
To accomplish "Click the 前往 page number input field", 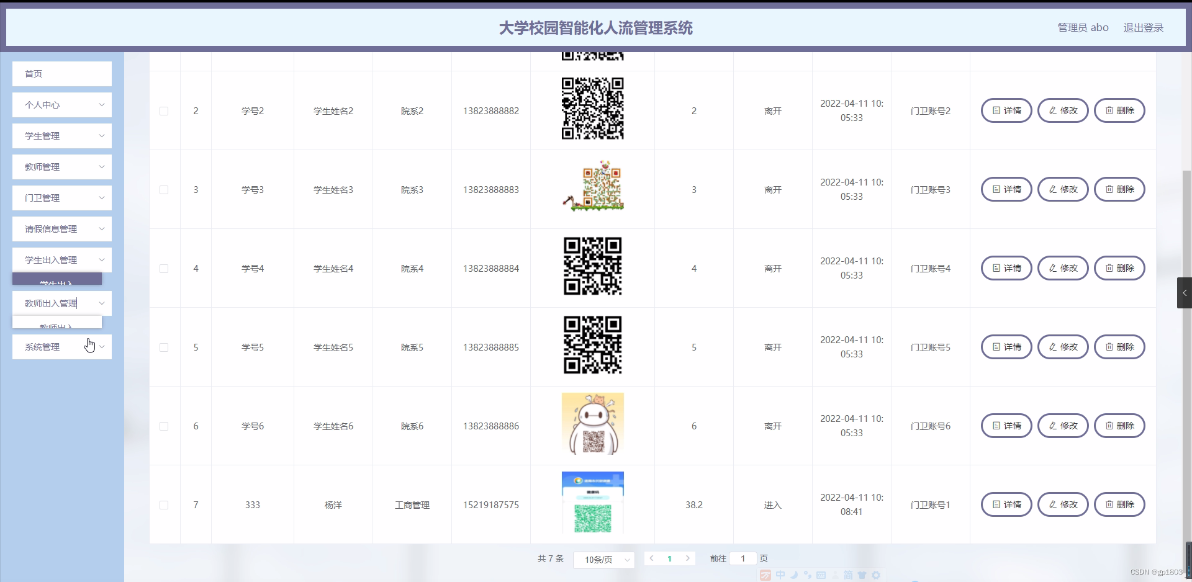I will tap(743, 558).
